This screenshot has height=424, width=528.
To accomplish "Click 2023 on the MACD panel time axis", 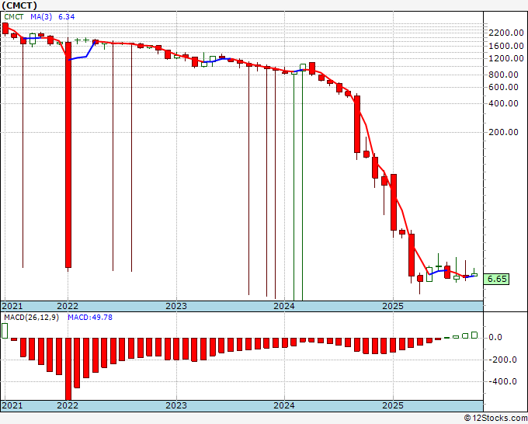I will [176, 405].
